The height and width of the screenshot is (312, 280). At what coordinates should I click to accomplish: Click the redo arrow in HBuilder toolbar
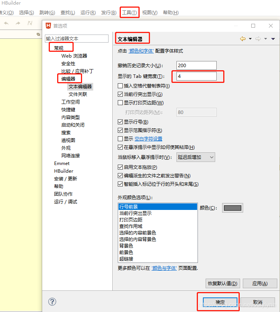click(18, 23)
